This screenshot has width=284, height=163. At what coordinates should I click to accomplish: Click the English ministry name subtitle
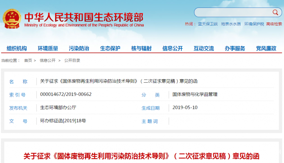pyautogui.click(x=84, y=25)
